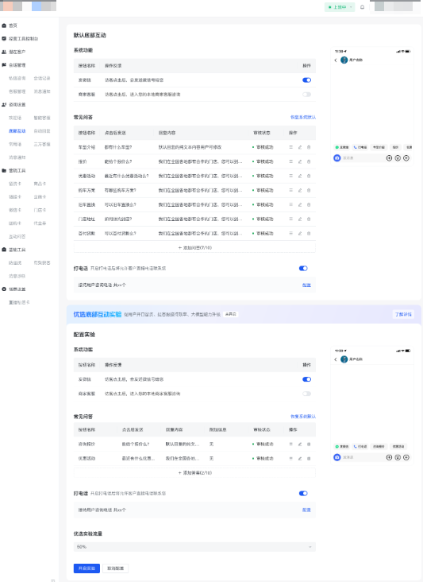Open 底部互动 sidebar menu item
Screen dimensions: 423x582
[17, 131]
